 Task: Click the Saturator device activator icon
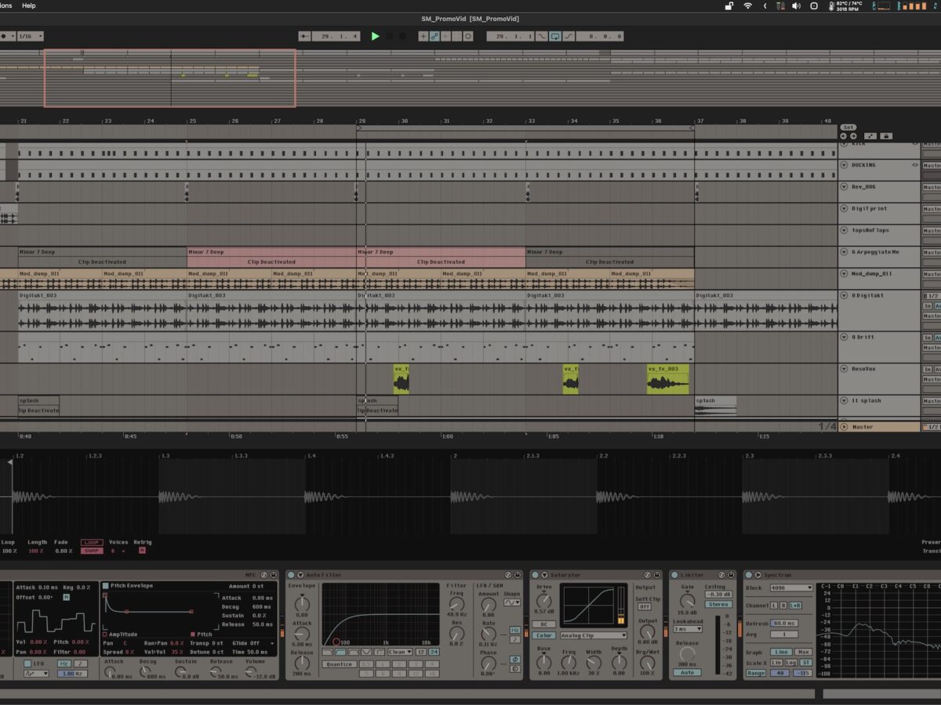[x=536, y=575]
